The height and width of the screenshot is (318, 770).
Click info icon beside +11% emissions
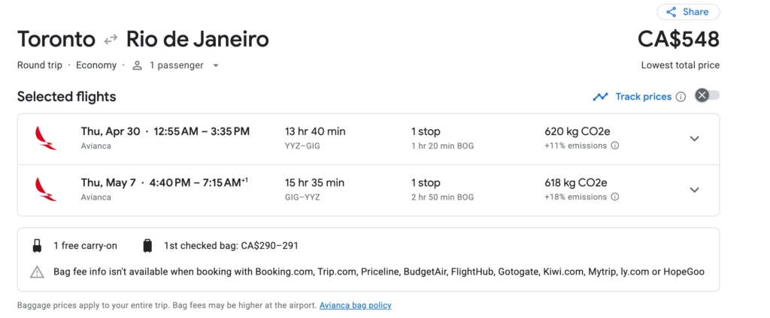[615, 145]
